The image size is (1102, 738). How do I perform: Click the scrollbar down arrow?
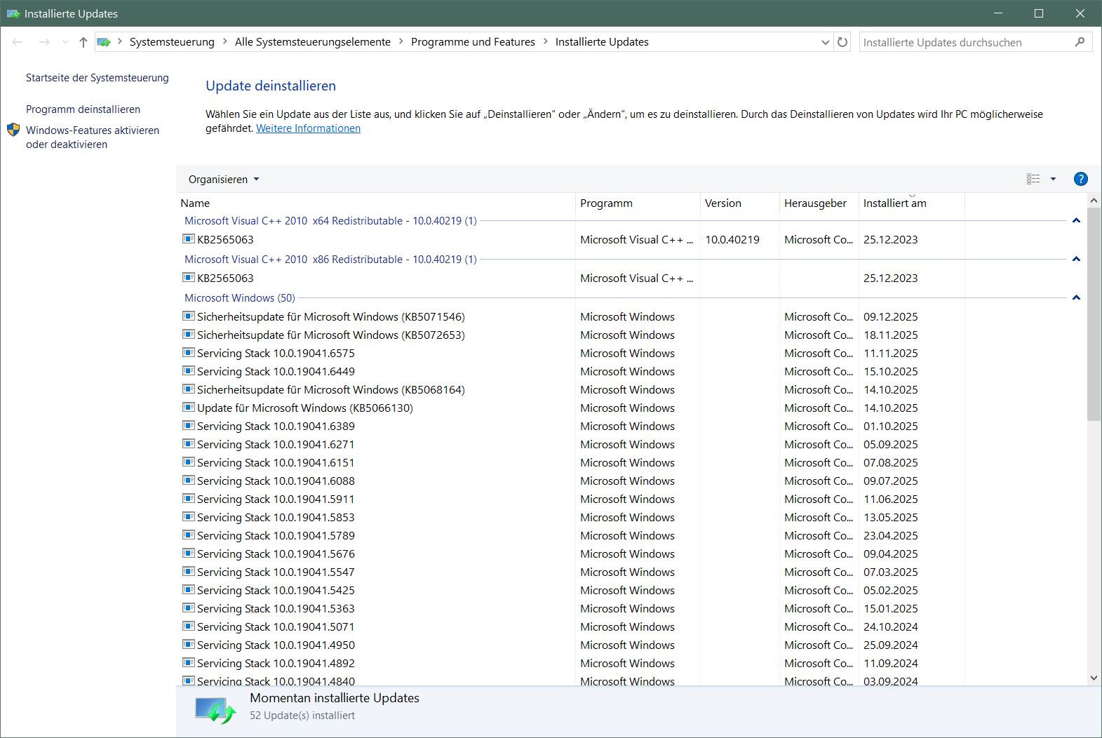click(x=1094, y=678)
